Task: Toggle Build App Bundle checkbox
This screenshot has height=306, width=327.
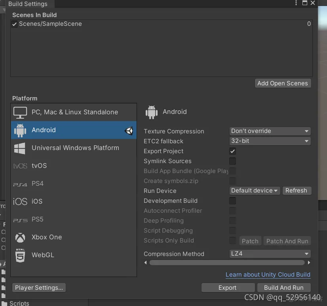Action: (232, 171)
